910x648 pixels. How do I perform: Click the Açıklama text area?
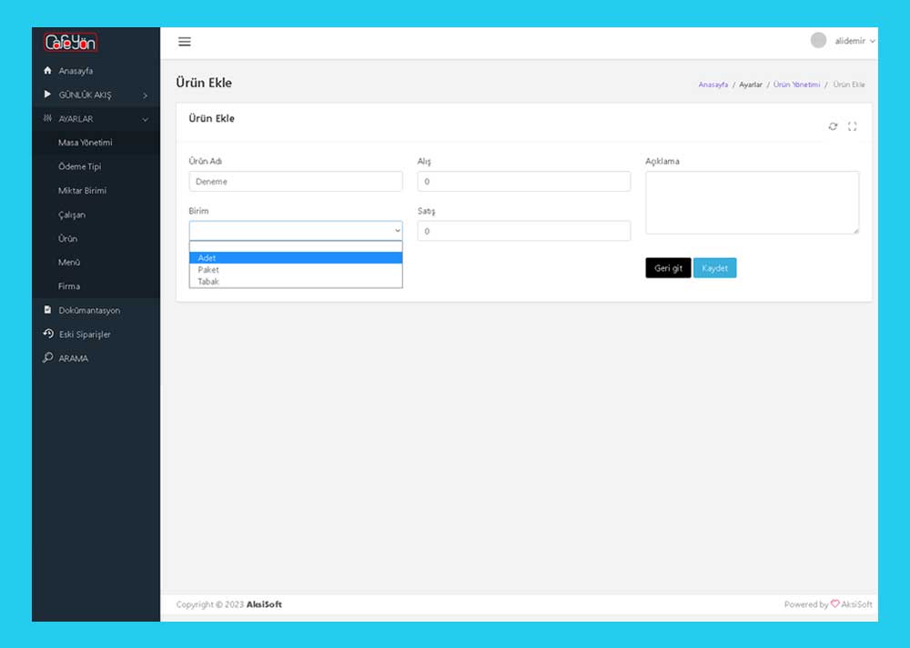(752, 203)
